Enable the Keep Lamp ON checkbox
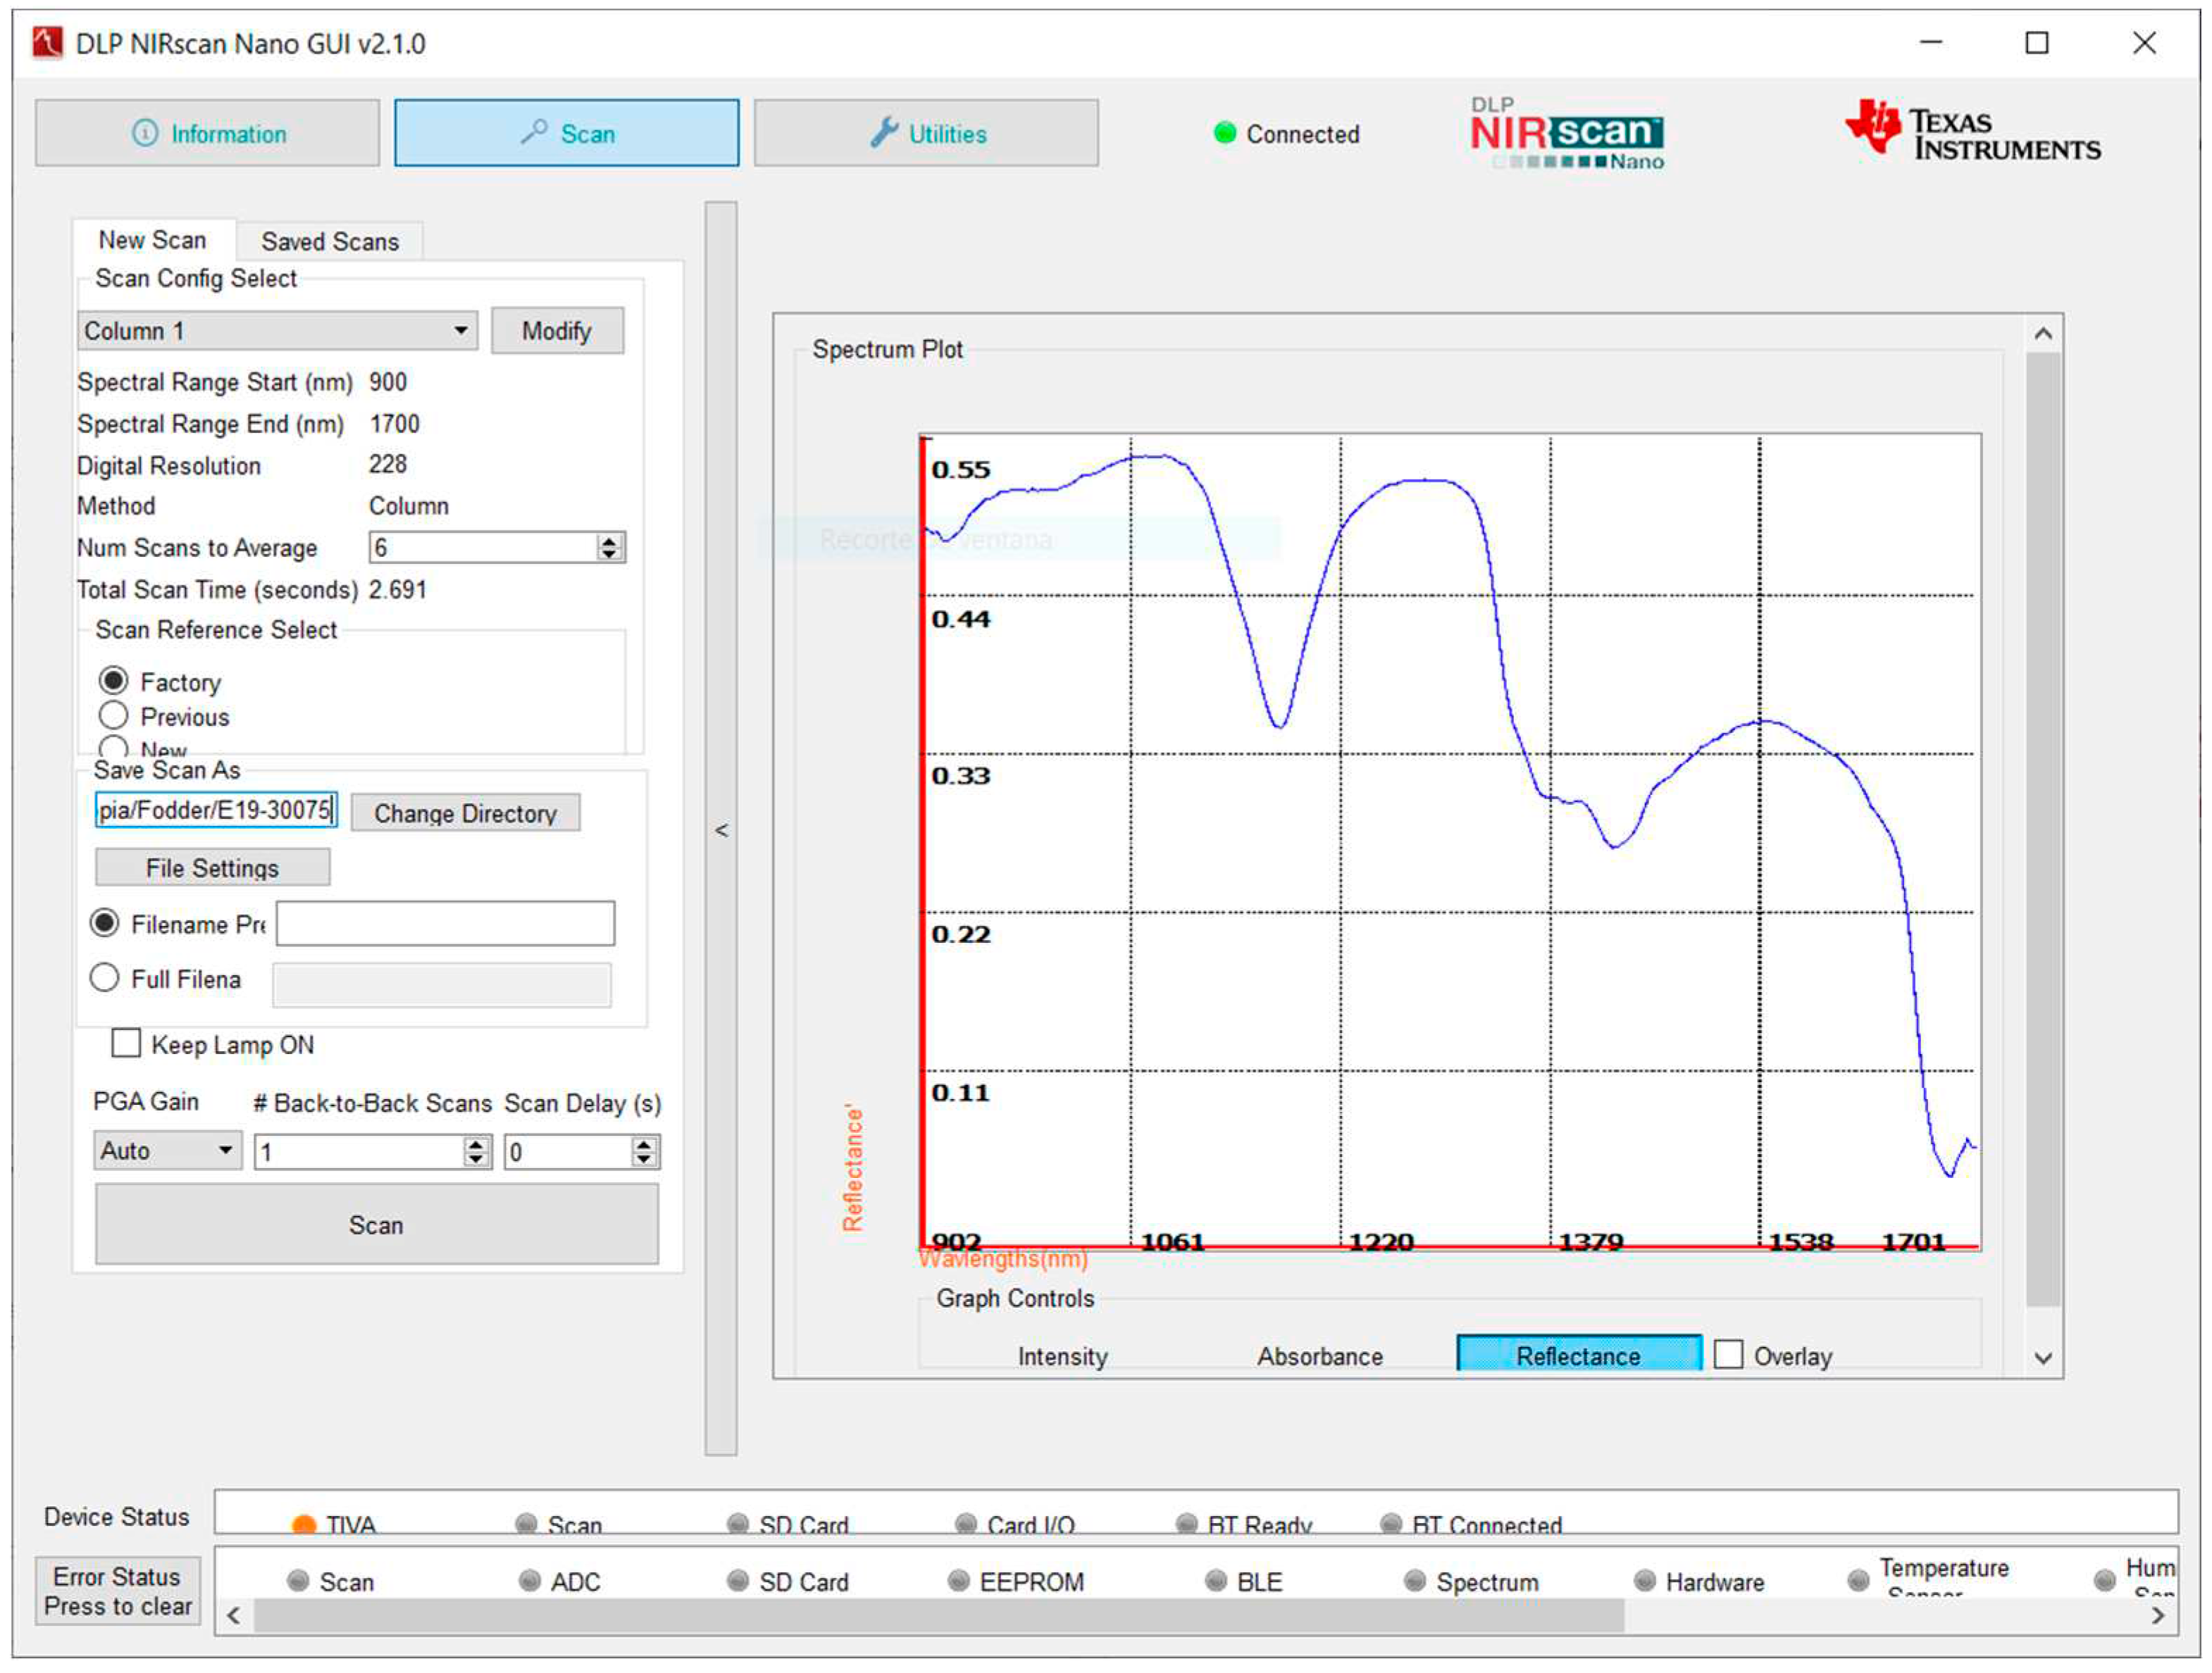The width and height of the screenshot is (2212, 1673). tap(126, 1044)
